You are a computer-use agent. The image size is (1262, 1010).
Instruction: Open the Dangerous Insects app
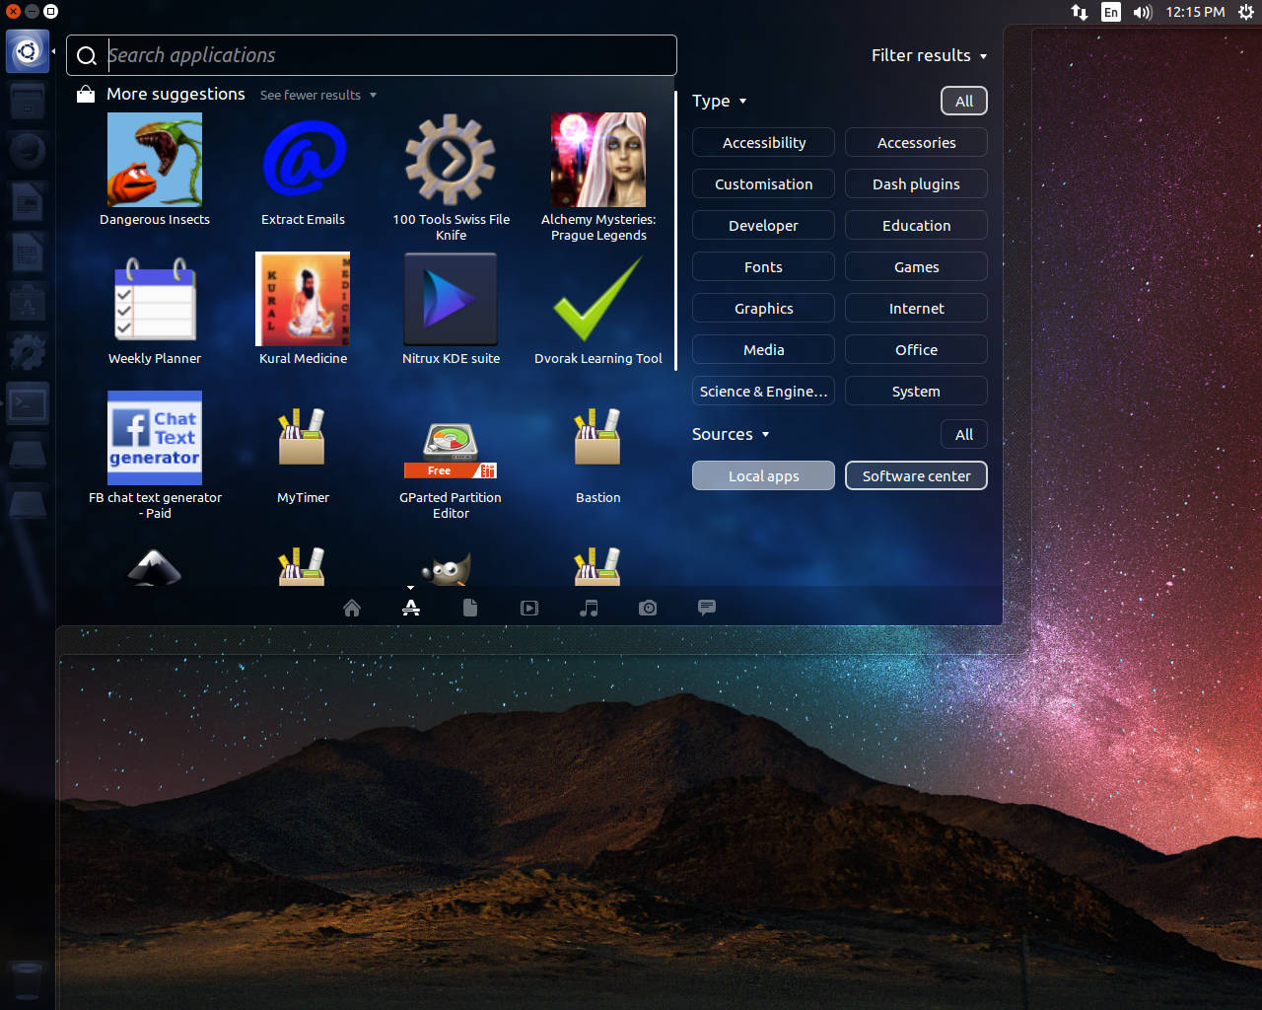[155, 169]
